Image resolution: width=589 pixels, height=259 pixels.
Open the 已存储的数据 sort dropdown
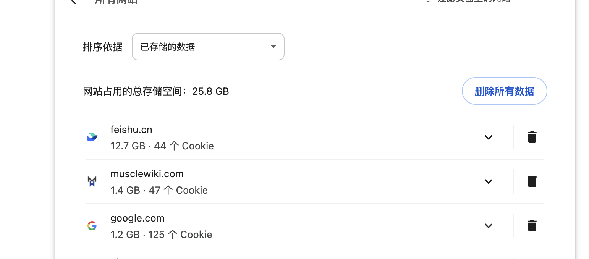[208, 47]
